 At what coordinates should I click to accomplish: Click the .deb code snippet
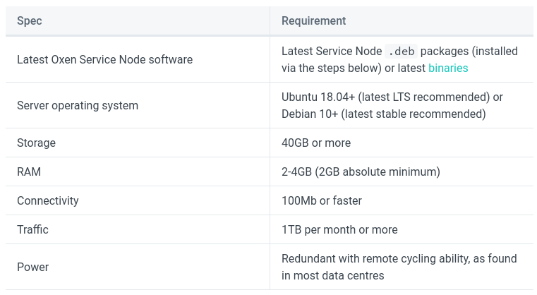pos(401,51)
